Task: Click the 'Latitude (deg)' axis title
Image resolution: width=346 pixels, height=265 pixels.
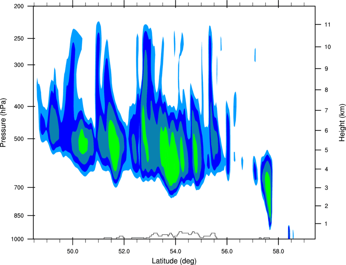Action: click(x=174, y=261)
